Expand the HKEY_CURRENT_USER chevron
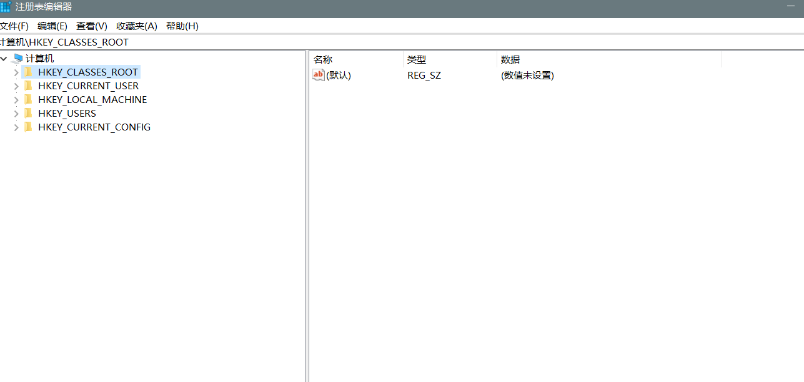Screen dimensions: 804x382 [16, 86]
